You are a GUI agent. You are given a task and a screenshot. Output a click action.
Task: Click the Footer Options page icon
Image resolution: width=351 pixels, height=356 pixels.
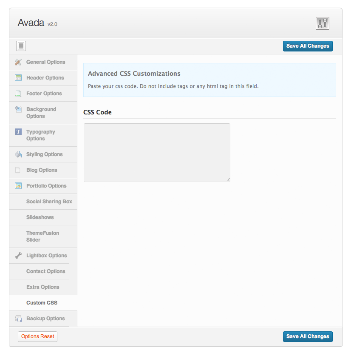click(18, 93)
